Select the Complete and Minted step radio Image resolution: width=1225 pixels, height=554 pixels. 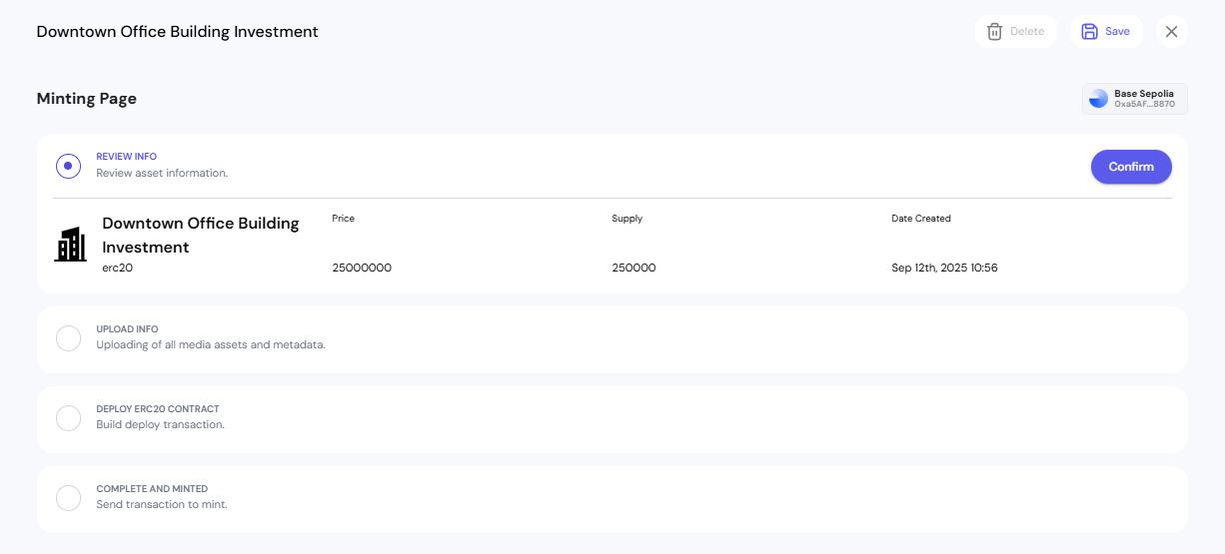[x=68, y=498]
